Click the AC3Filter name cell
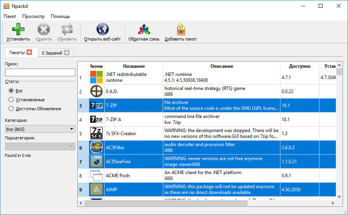The height and width of the screenshot is (215, 348). [134, 148]
